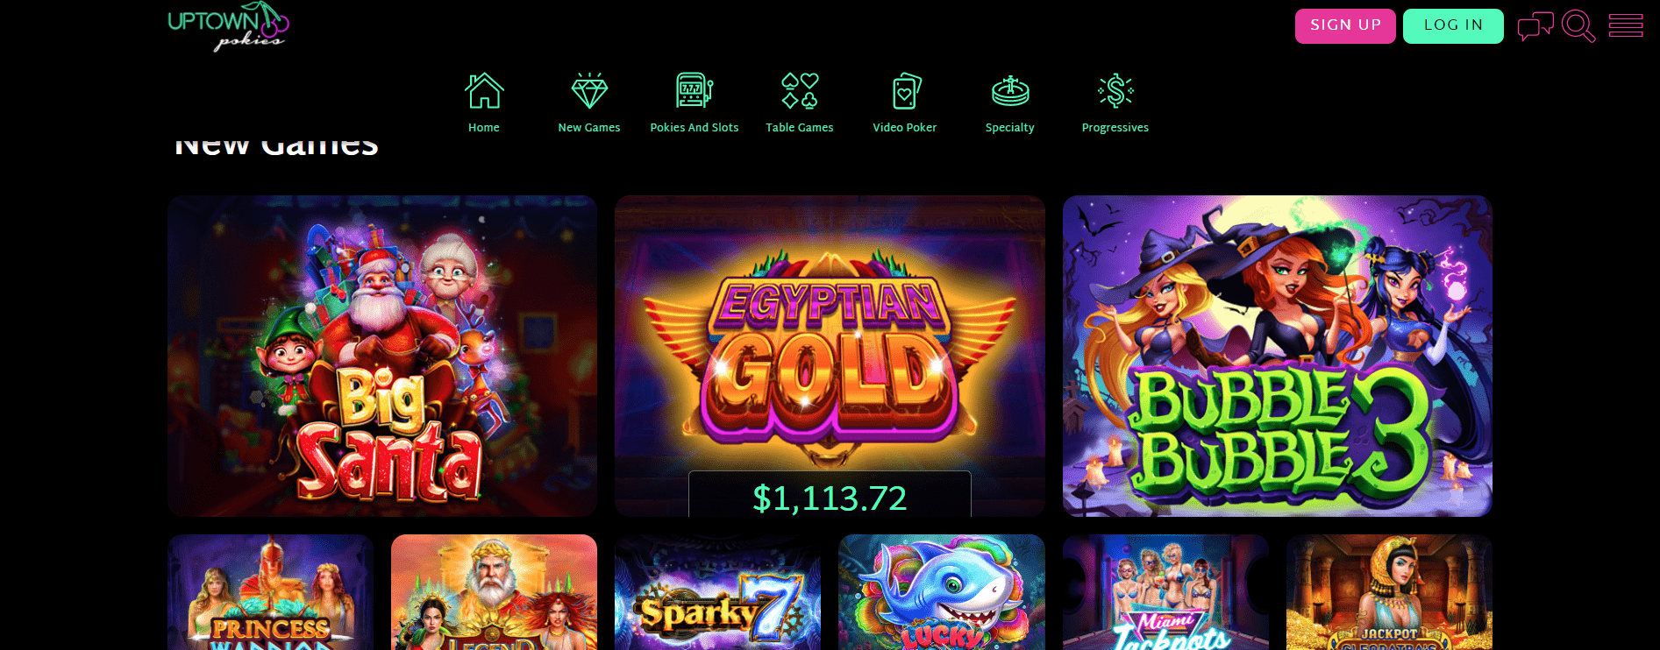Open Bubble Bubble 3 game

1278,356
